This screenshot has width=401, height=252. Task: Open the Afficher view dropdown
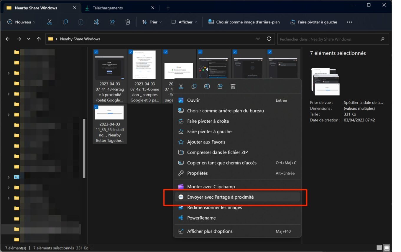pyautogui.click(x=184, y=22)
